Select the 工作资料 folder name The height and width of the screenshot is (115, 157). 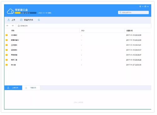(14, 45)
